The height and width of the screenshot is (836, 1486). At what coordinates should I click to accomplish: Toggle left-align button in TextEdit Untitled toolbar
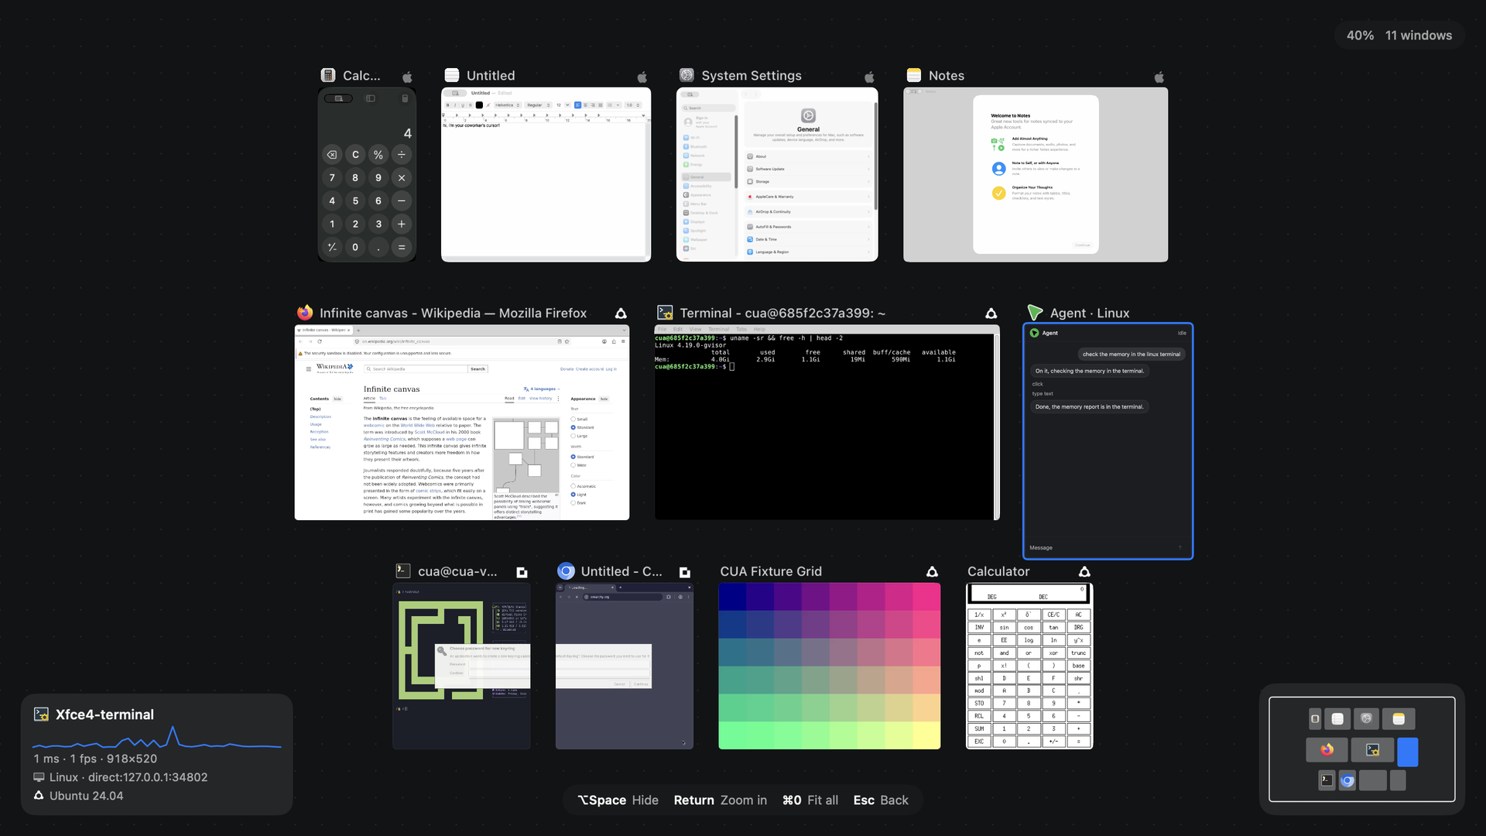click(577, 105)
